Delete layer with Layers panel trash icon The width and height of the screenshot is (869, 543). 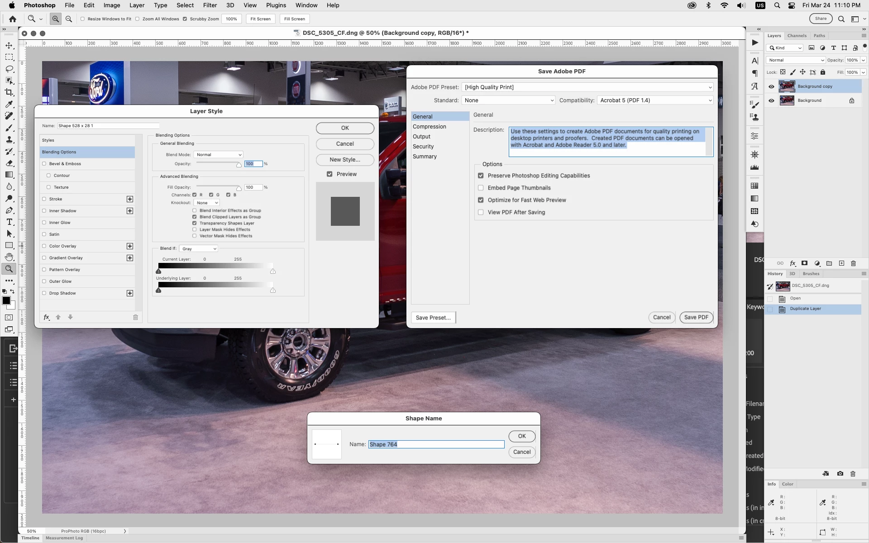tap(854, 263)
